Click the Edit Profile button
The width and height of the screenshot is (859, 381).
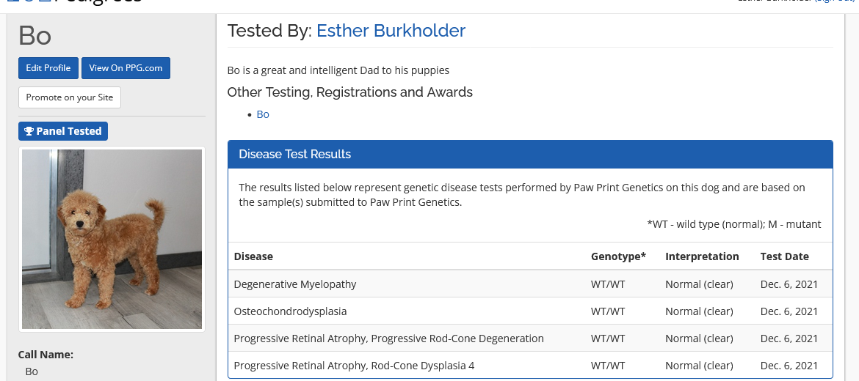(x=48, y=68)
